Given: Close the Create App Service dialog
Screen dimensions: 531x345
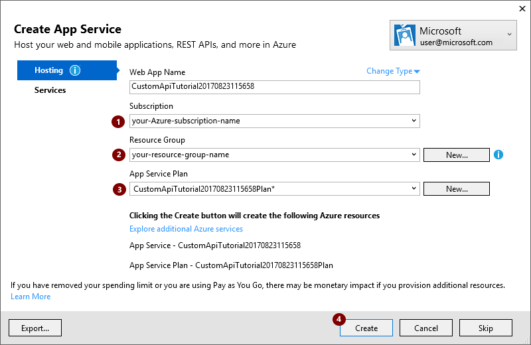Looking at the screenshot, I should pyautogui.click(x=522, y=9).
